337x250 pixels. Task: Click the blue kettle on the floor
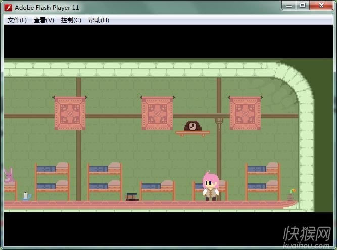click(x=26, y=196)
